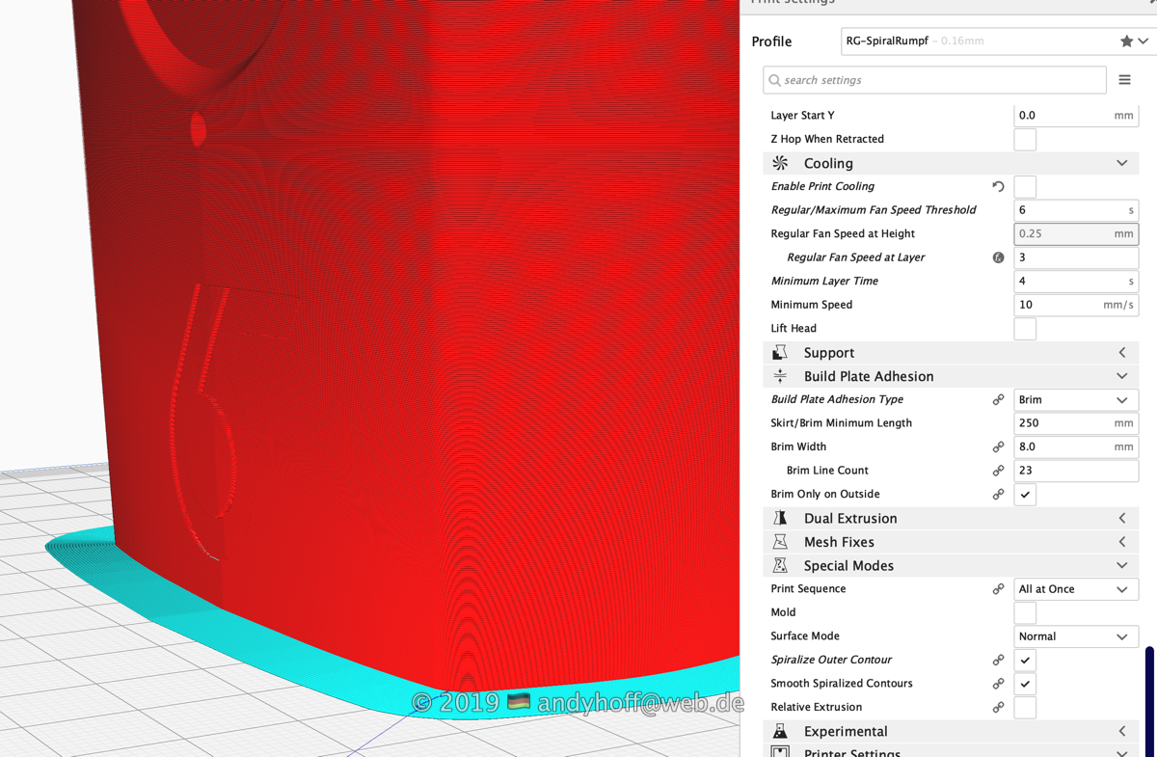Reset Enable Print Cooling with revert arrow

click(998, 187)
